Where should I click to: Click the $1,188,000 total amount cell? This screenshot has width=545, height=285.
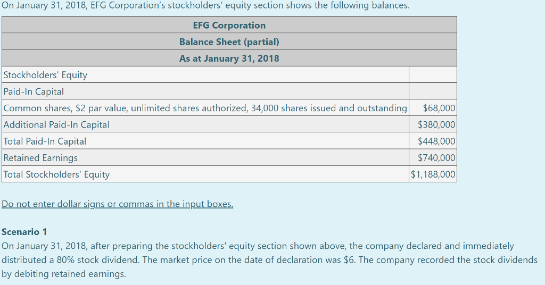point(433,174)
